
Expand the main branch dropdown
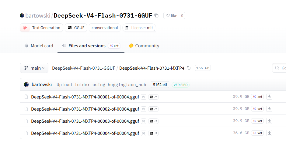pyautogui.click(x=34, y=68)
